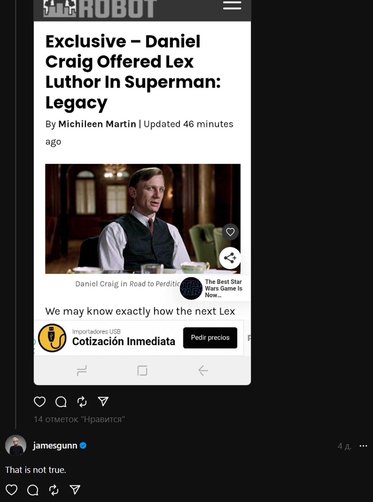Reply to jamesgunn's comment
Image resolution: width=373 pixels, height=502 pixels.
pyautogui.click(x=33, y=490)
